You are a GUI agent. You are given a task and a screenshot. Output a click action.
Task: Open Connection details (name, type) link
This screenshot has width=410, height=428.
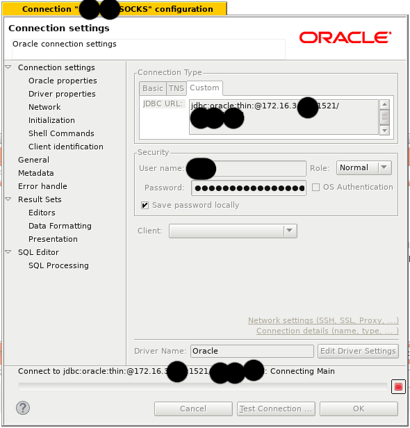coord(327,331)
